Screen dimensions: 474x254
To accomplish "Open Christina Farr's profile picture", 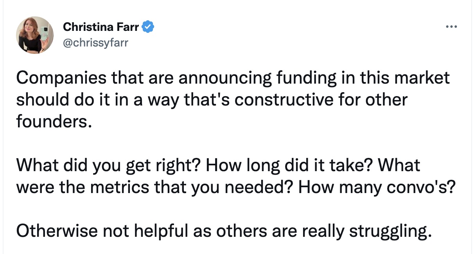I will 35,35.
